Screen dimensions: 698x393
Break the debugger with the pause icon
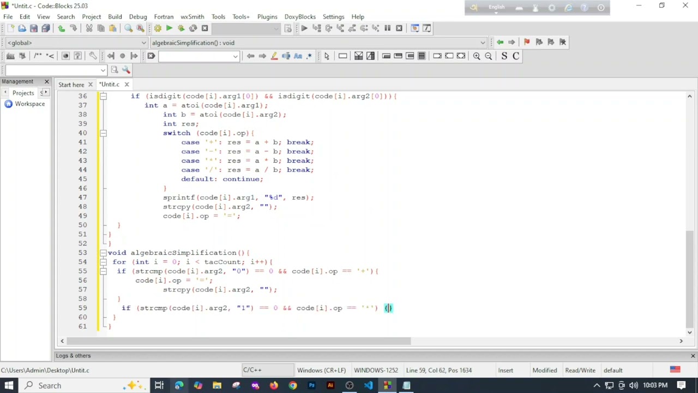pos(387,28)
